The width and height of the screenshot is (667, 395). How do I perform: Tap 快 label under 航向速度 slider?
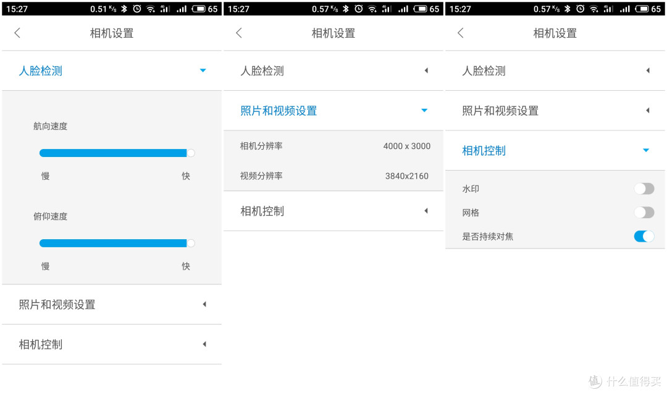click(186, 176)
